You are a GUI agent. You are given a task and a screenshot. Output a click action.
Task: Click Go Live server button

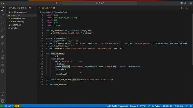click(x=179, y=106)
